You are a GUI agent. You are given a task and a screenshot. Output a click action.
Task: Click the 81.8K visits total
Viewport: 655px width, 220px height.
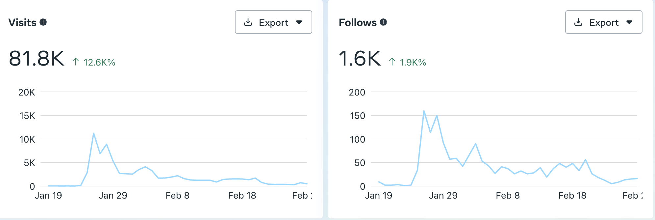pyautogui.click(x=37, y=59)
